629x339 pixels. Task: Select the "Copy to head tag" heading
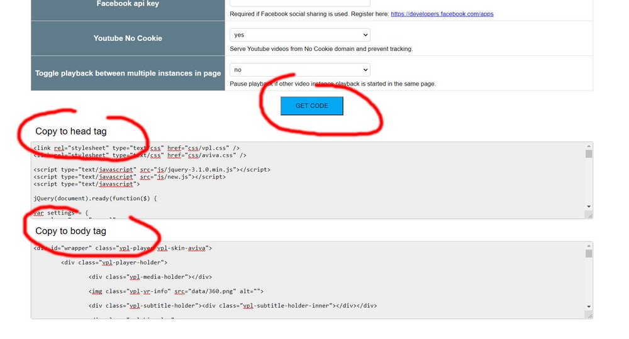[x=71, y=131]
